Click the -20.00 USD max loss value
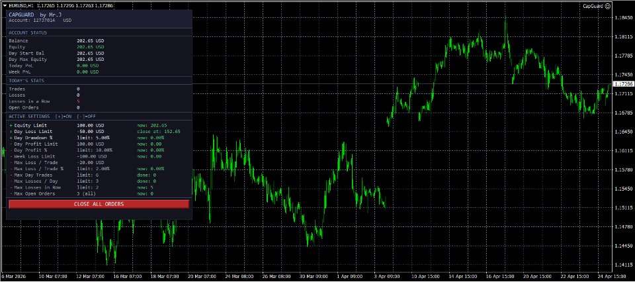 91,162
